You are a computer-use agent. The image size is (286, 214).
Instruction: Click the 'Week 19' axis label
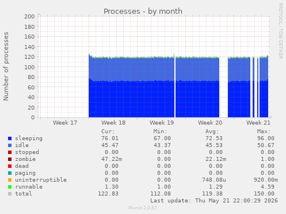coord(162,123)
